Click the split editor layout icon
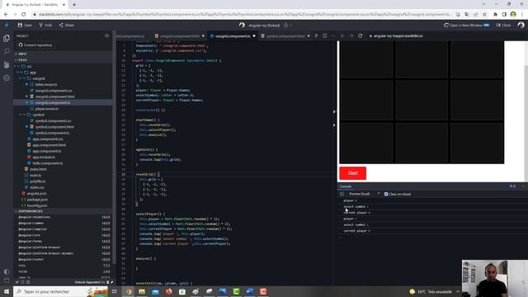This screenshot has height=297, width=528. (x=324, y=35)
